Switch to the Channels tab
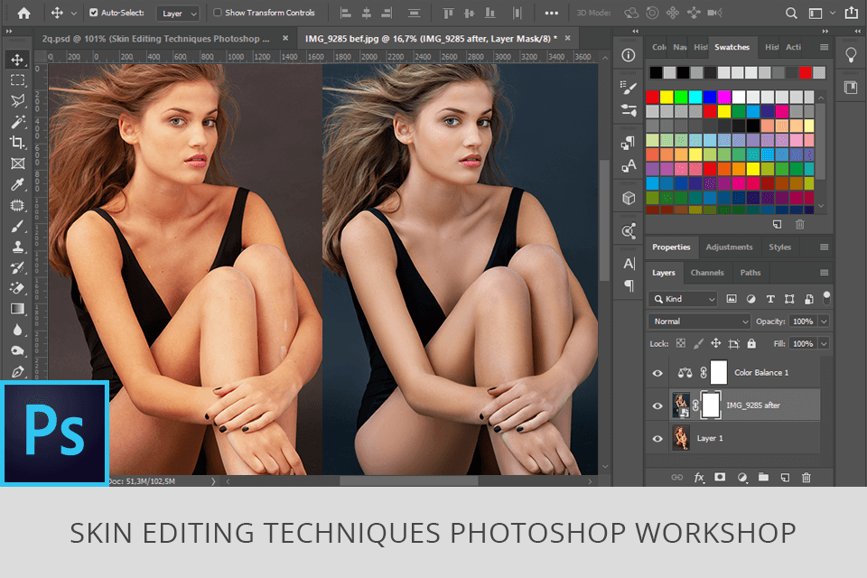The image size is (867, 578). [x=707, y=272]
